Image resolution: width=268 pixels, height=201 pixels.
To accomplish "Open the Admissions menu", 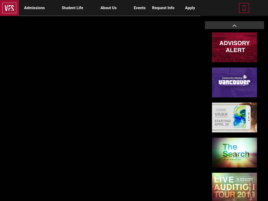I will point(34,8).
